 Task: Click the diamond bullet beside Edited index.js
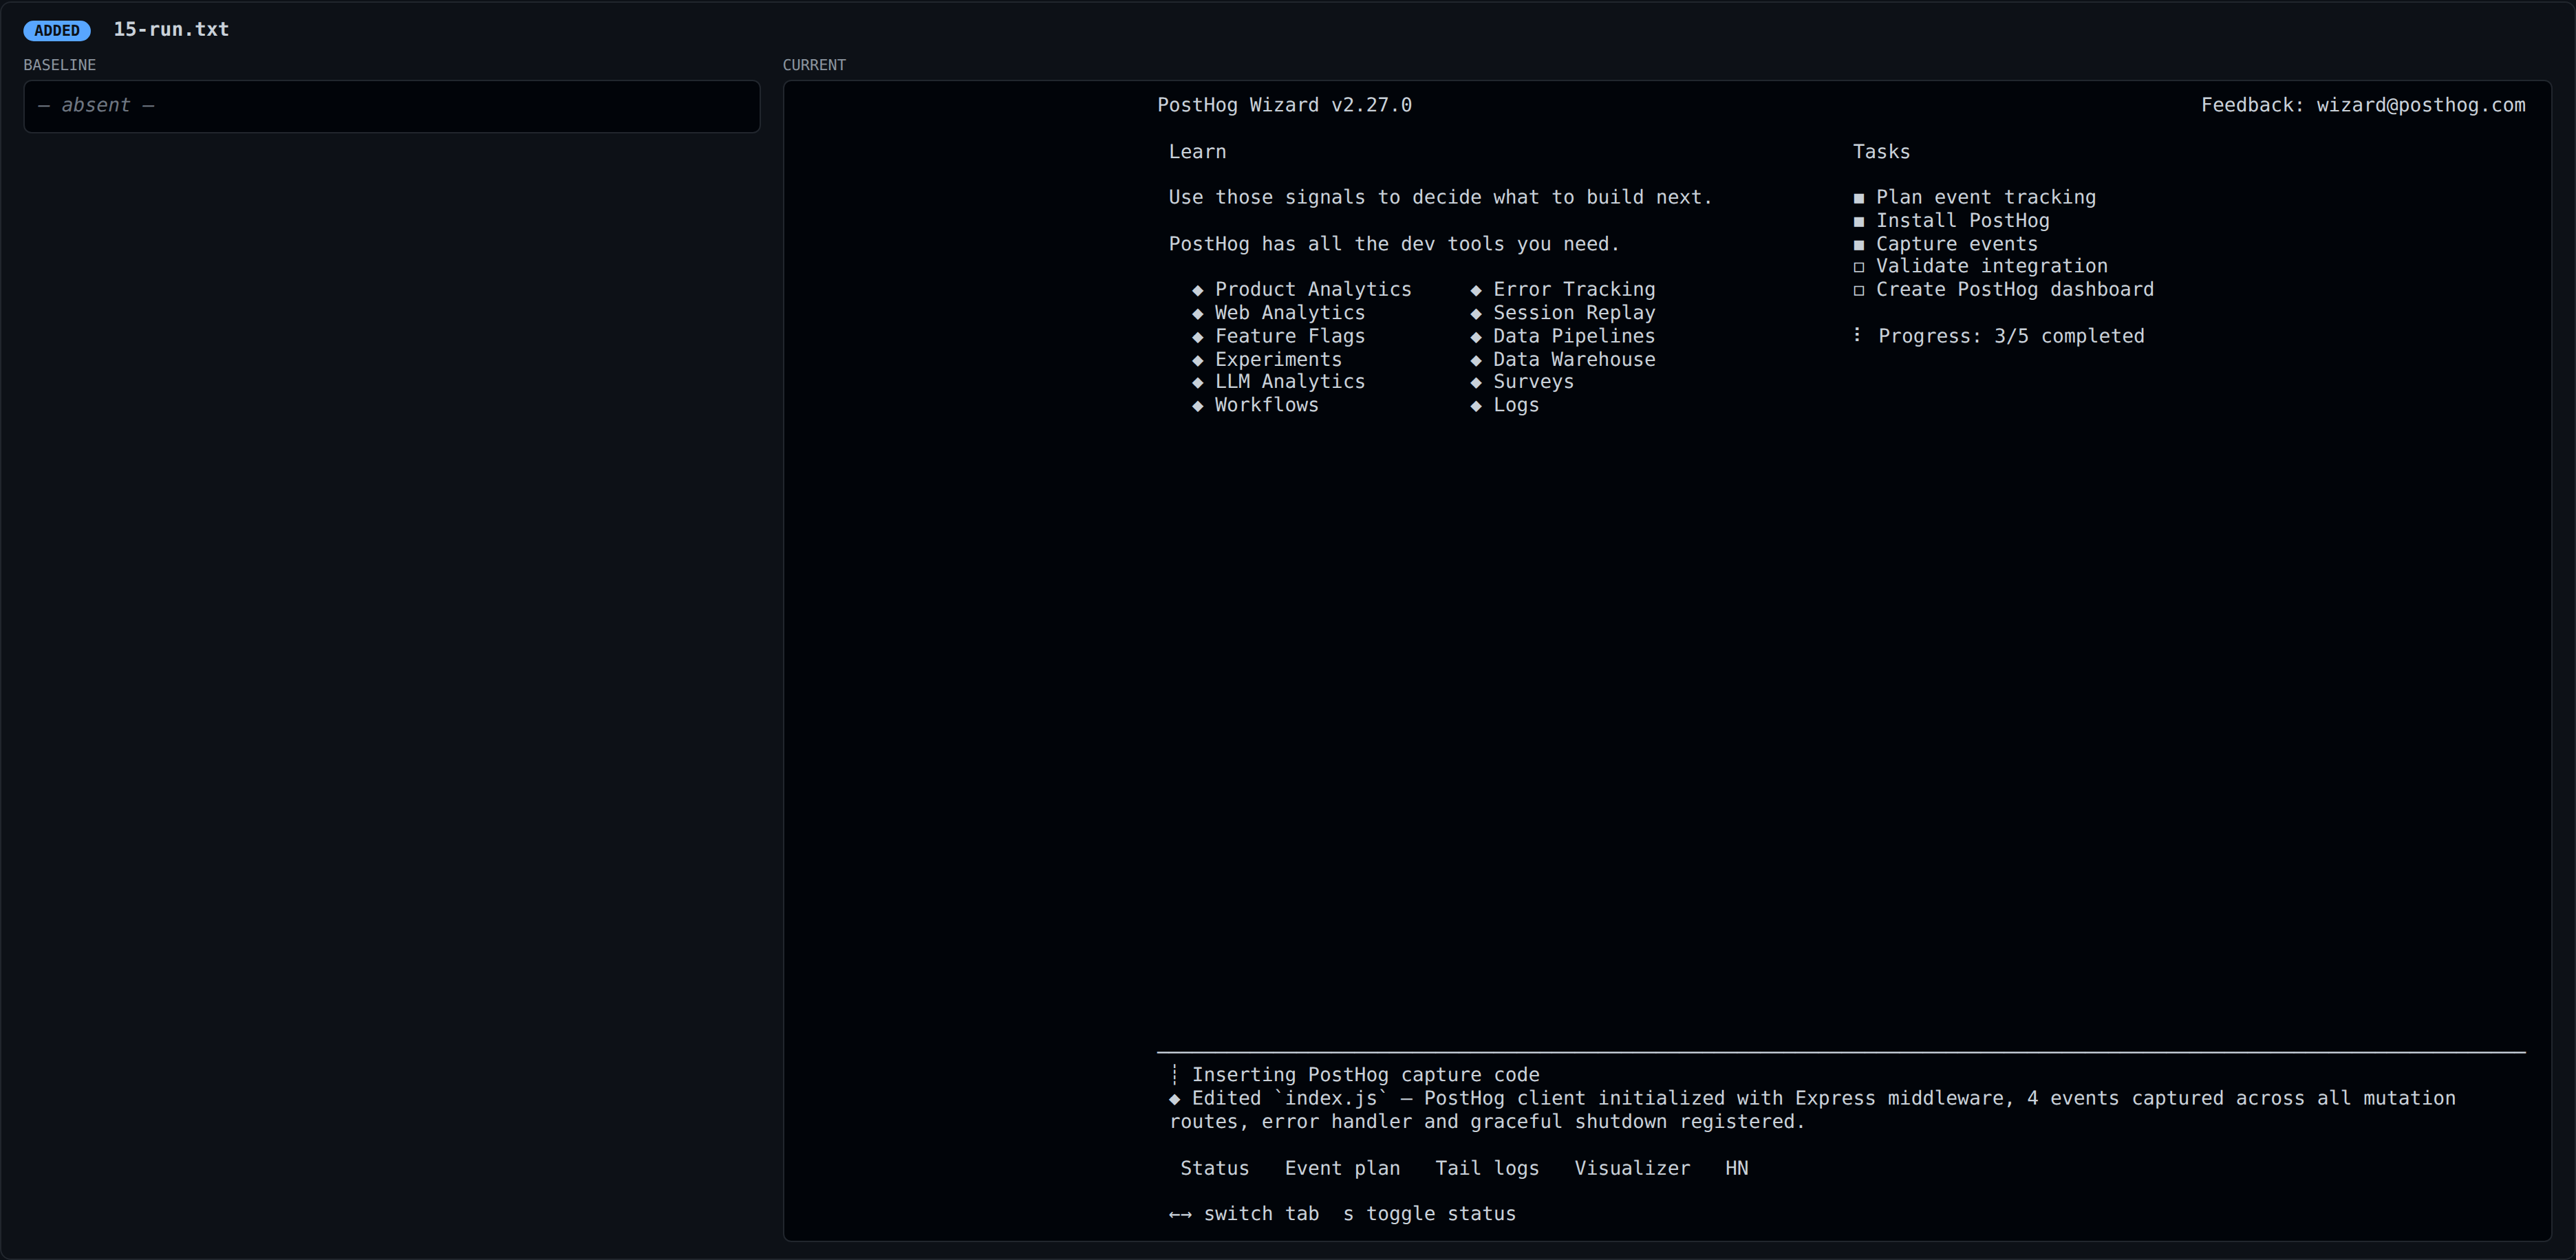1175,1099
